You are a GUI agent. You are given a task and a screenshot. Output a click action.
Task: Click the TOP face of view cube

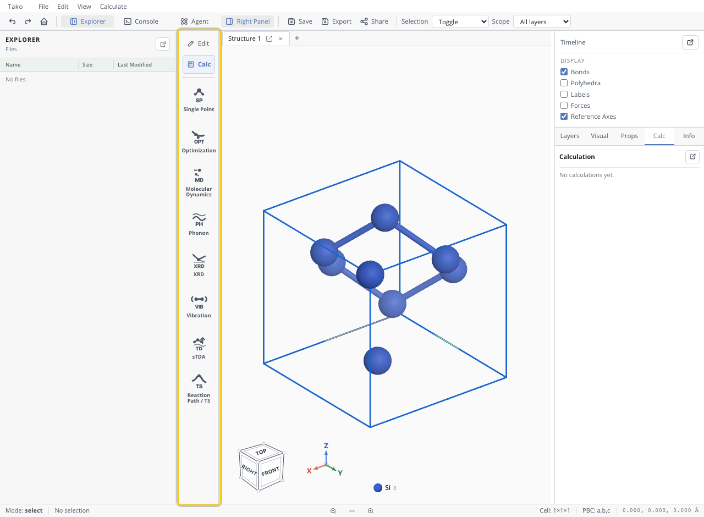[x=261, y=452]
